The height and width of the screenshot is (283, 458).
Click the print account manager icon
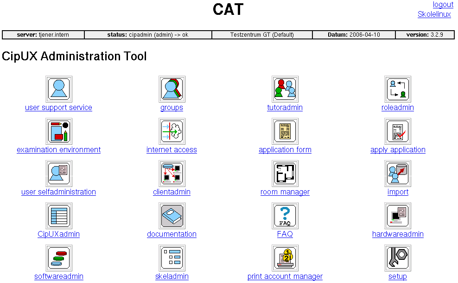285,258
